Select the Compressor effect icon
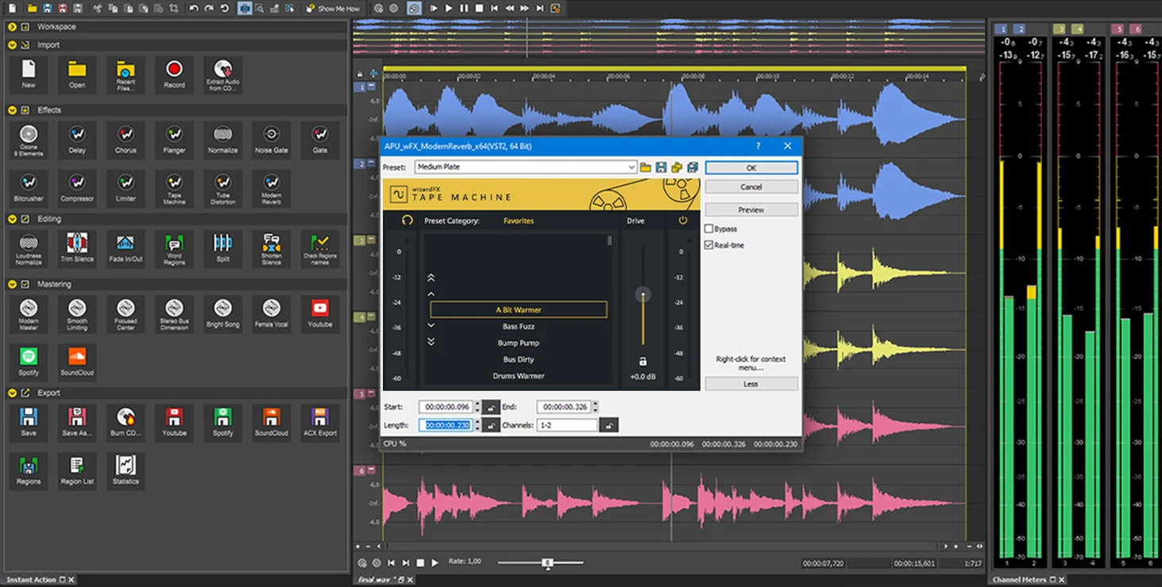Viewport: 1162px width, 587px height. tap(76, 188)
